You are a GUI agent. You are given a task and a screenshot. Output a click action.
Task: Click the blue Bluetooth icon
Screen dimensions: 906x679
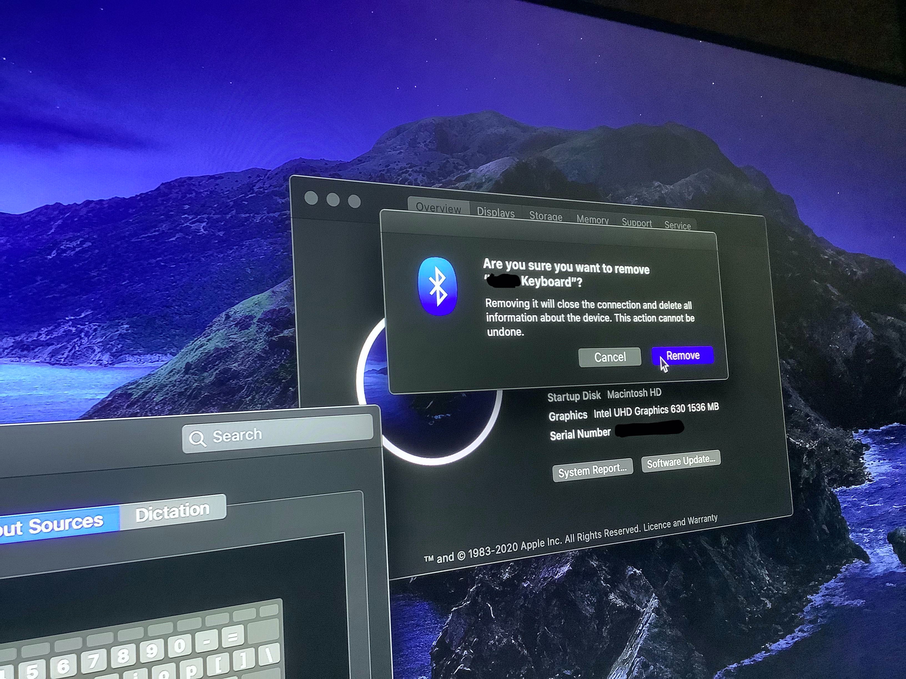click(437, 286)
